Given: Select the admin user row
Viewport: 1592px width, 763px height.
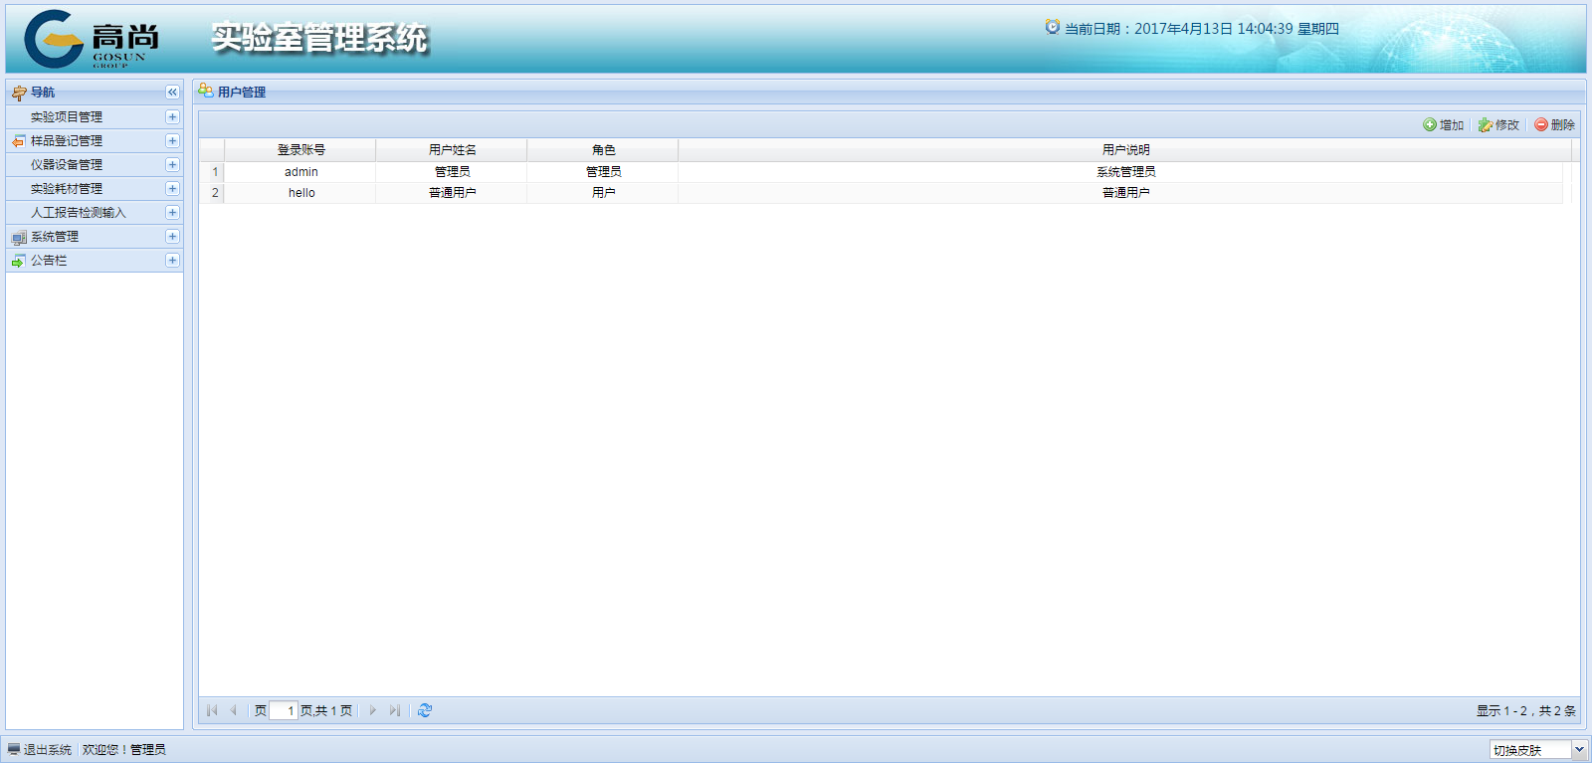Looking at the screenshot, I should (301, 172).
